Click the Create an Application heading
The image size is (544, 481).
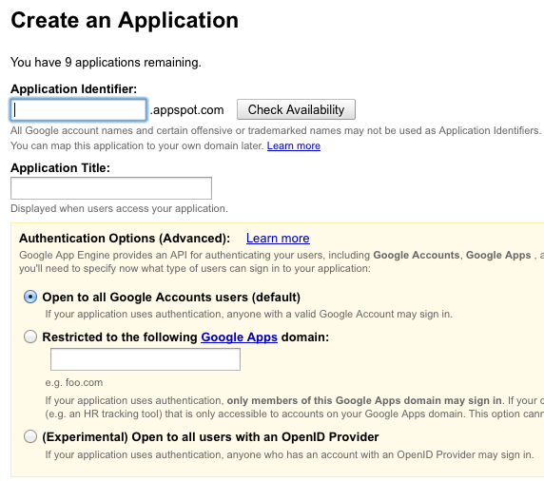point(125,20)
